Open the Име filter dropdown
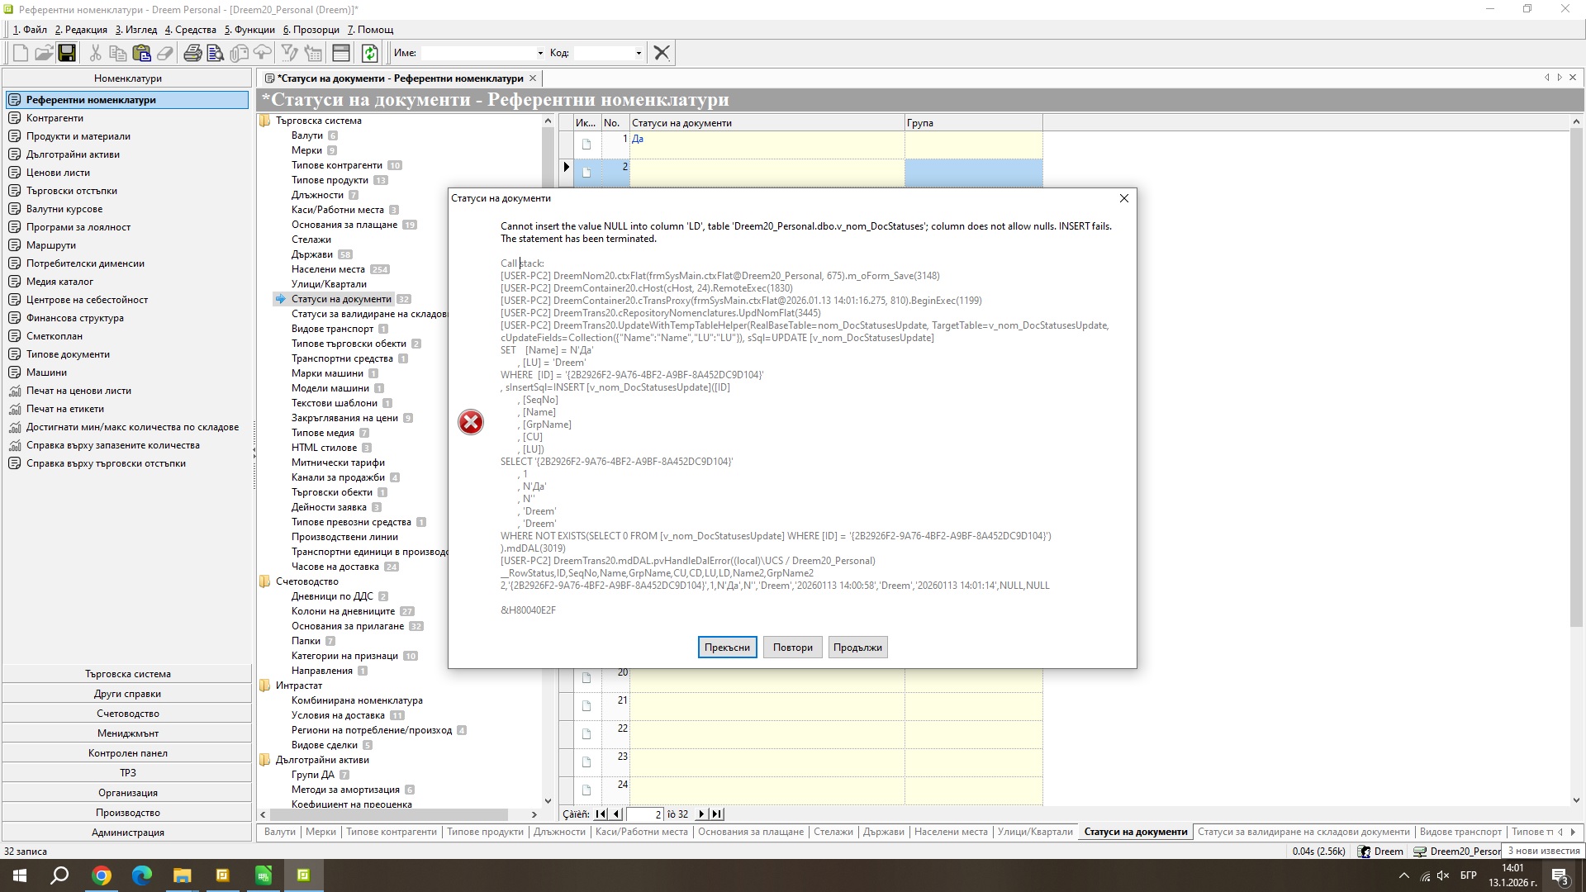The width and height of the screenshot is (1586, 892). click(540, 53)
